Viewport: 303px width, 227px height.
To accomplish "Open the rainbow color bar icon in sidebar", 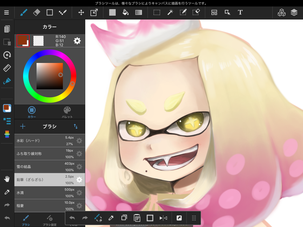I will 7,134.
